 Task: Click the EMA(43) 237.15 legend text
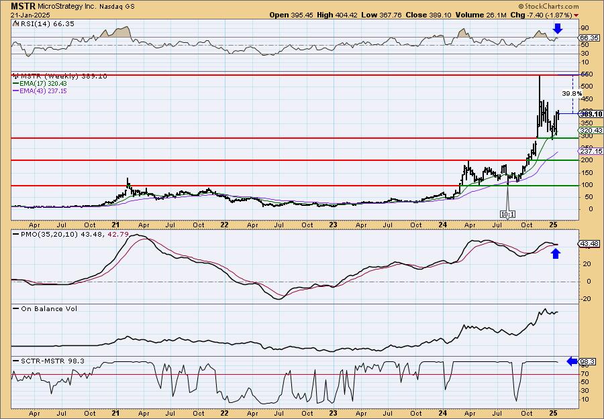[43, 91]
